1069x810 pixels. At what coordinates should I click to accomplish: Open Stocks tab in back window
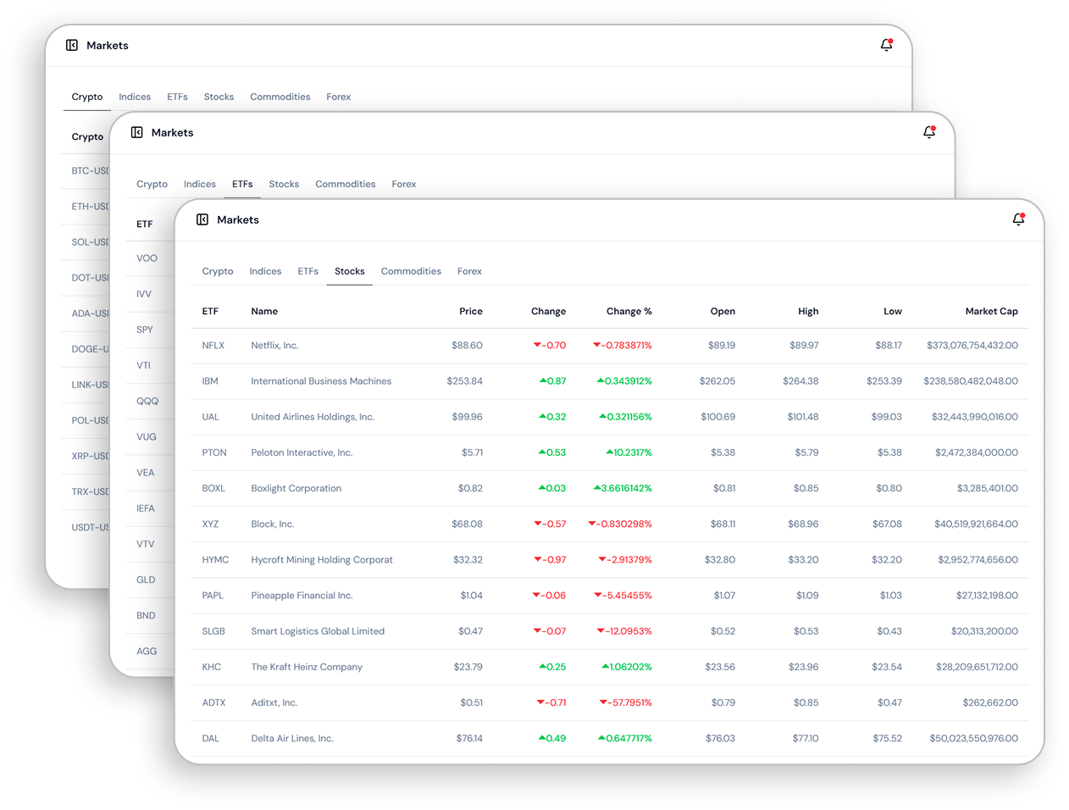click(x=219, y=97)
